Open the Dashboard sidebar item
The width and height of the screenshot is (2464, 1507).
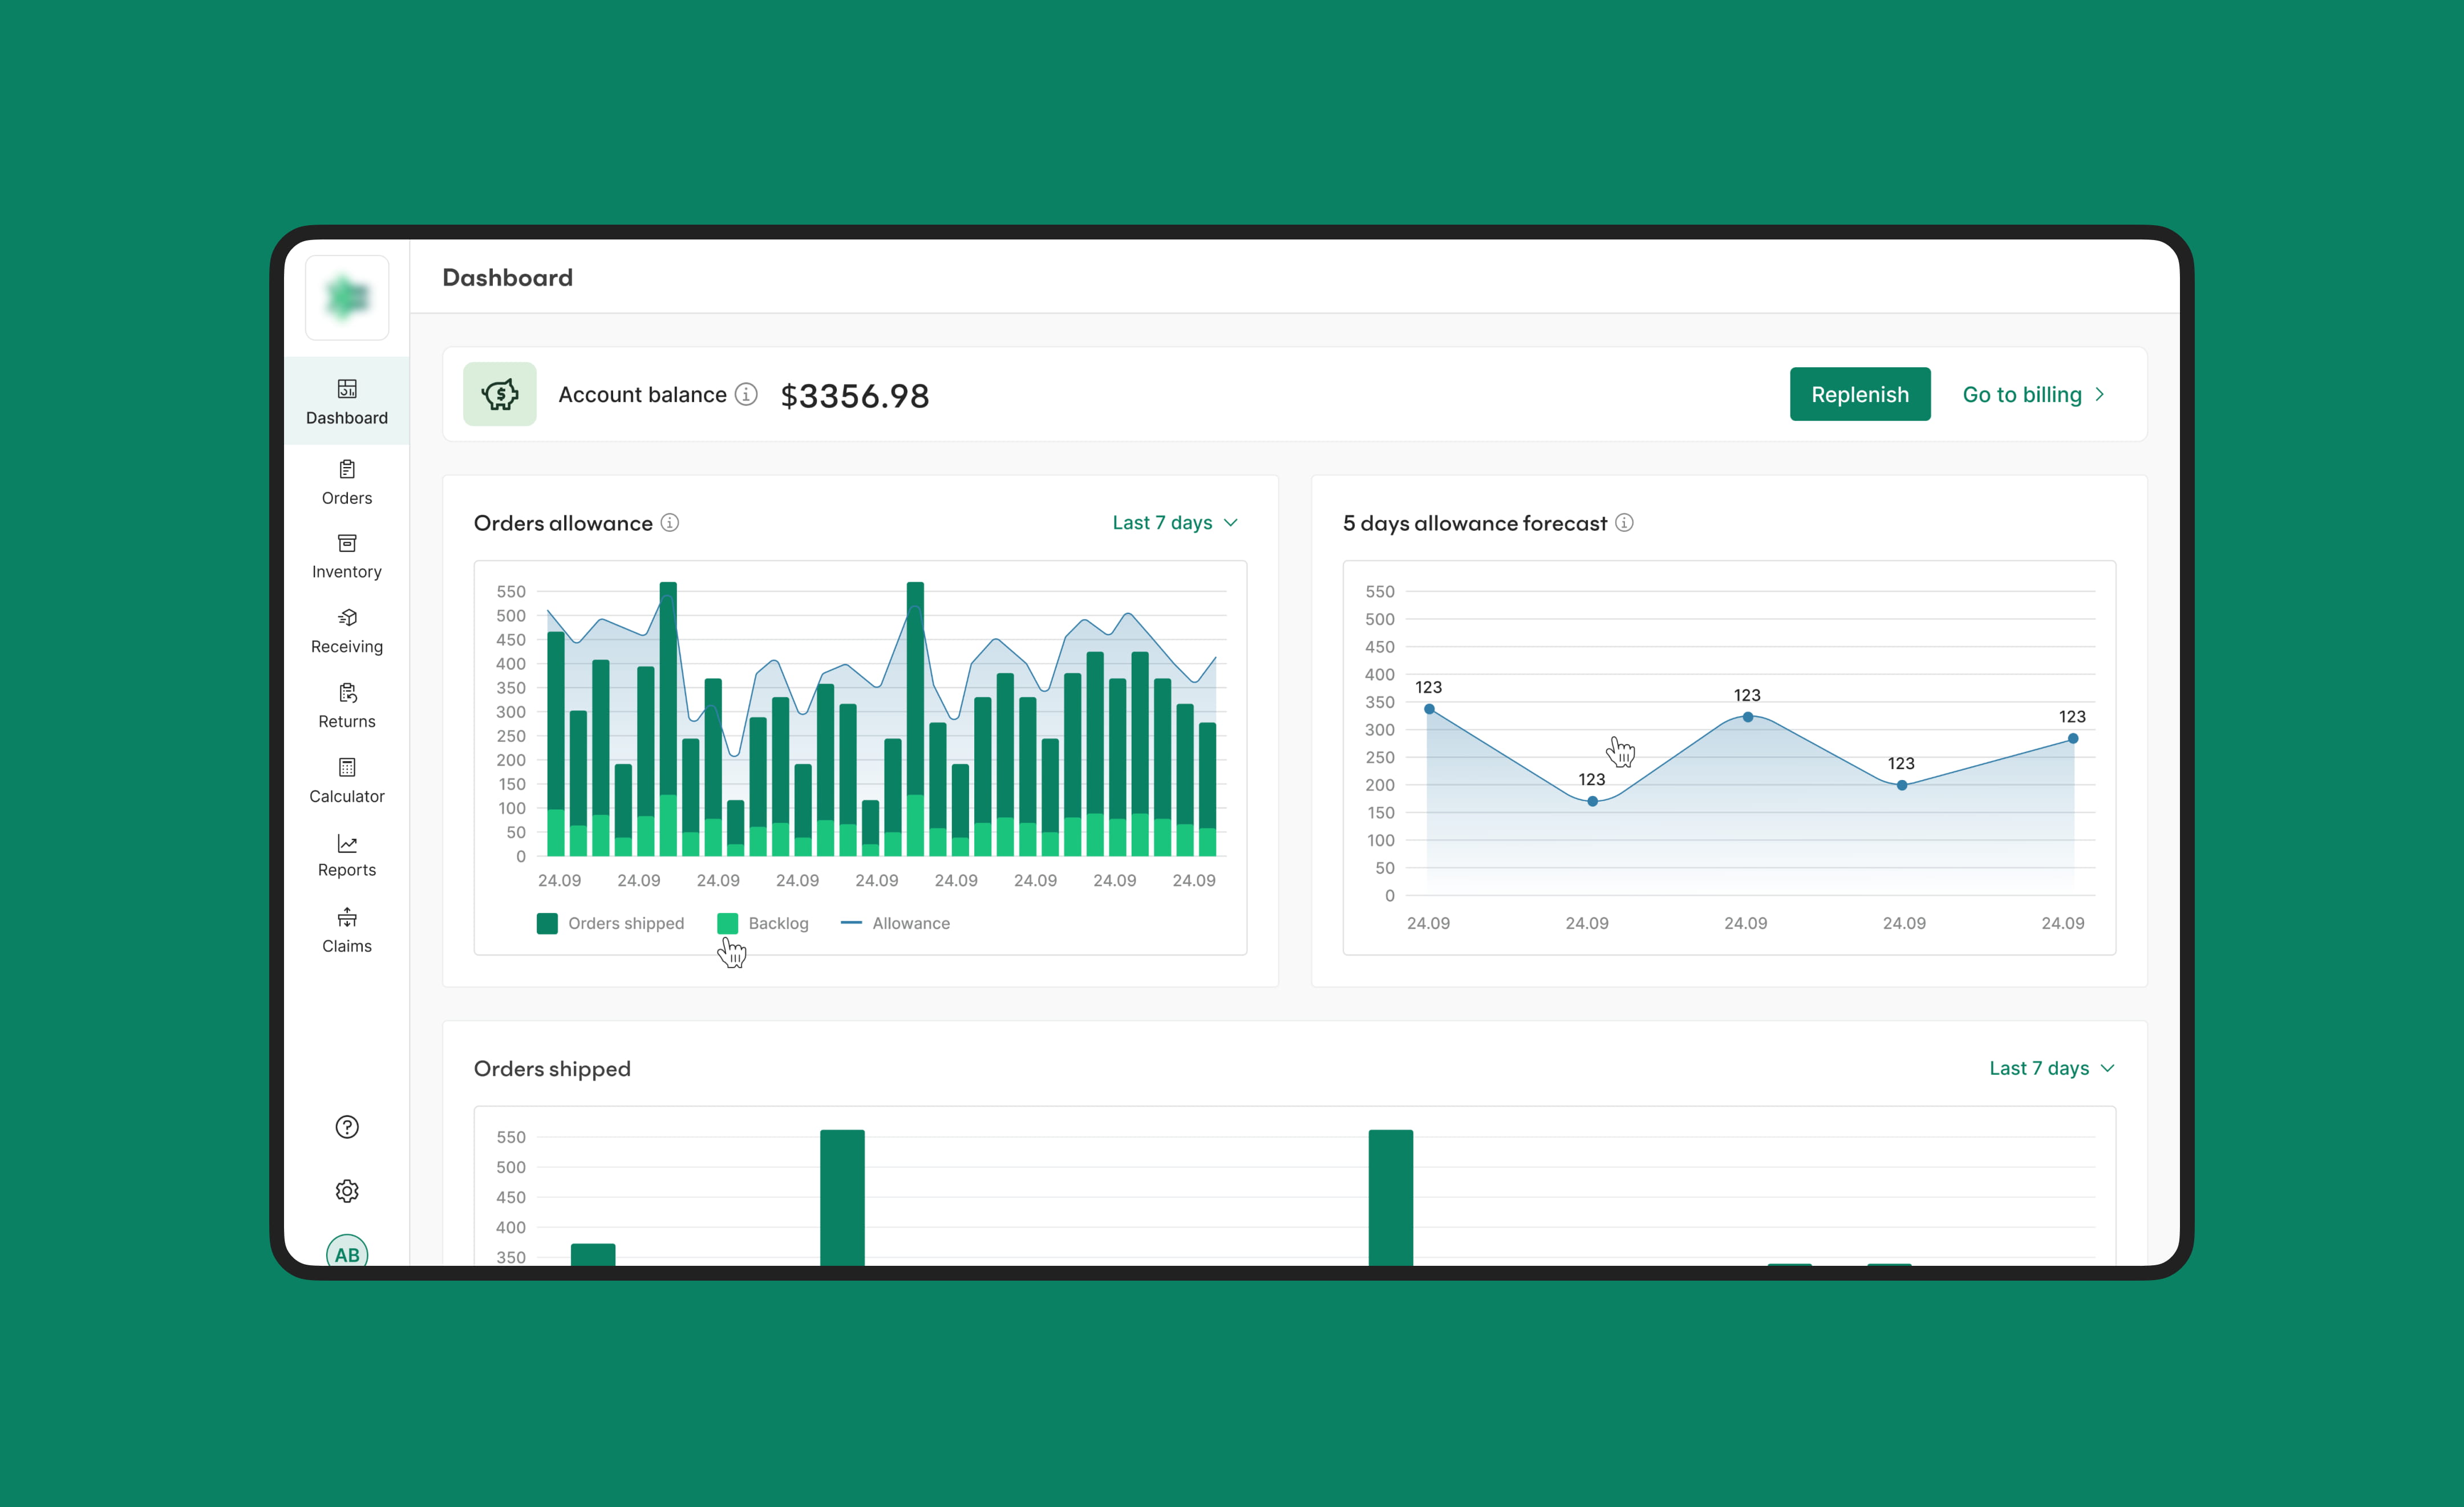[347, 401]
